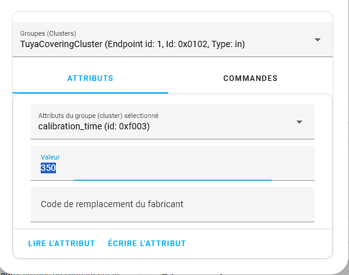The width and height of the screenshot is (349, 275).
Task: Click the Lire l'attribut button
Action: pyautogui.click(x=62, y=244)
